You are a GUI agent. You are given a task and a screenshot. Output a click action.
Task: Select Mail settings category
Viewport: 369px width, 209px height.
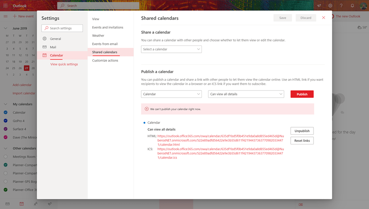(62, 47)
